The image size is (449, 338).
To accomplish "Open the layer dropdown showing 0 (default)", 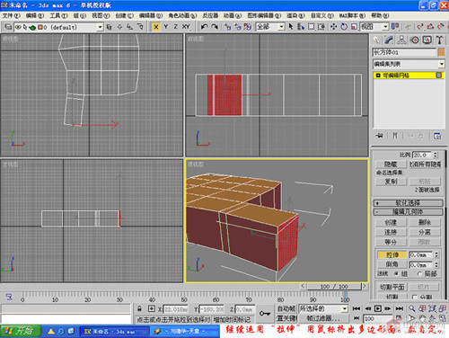I will (100, 27).
